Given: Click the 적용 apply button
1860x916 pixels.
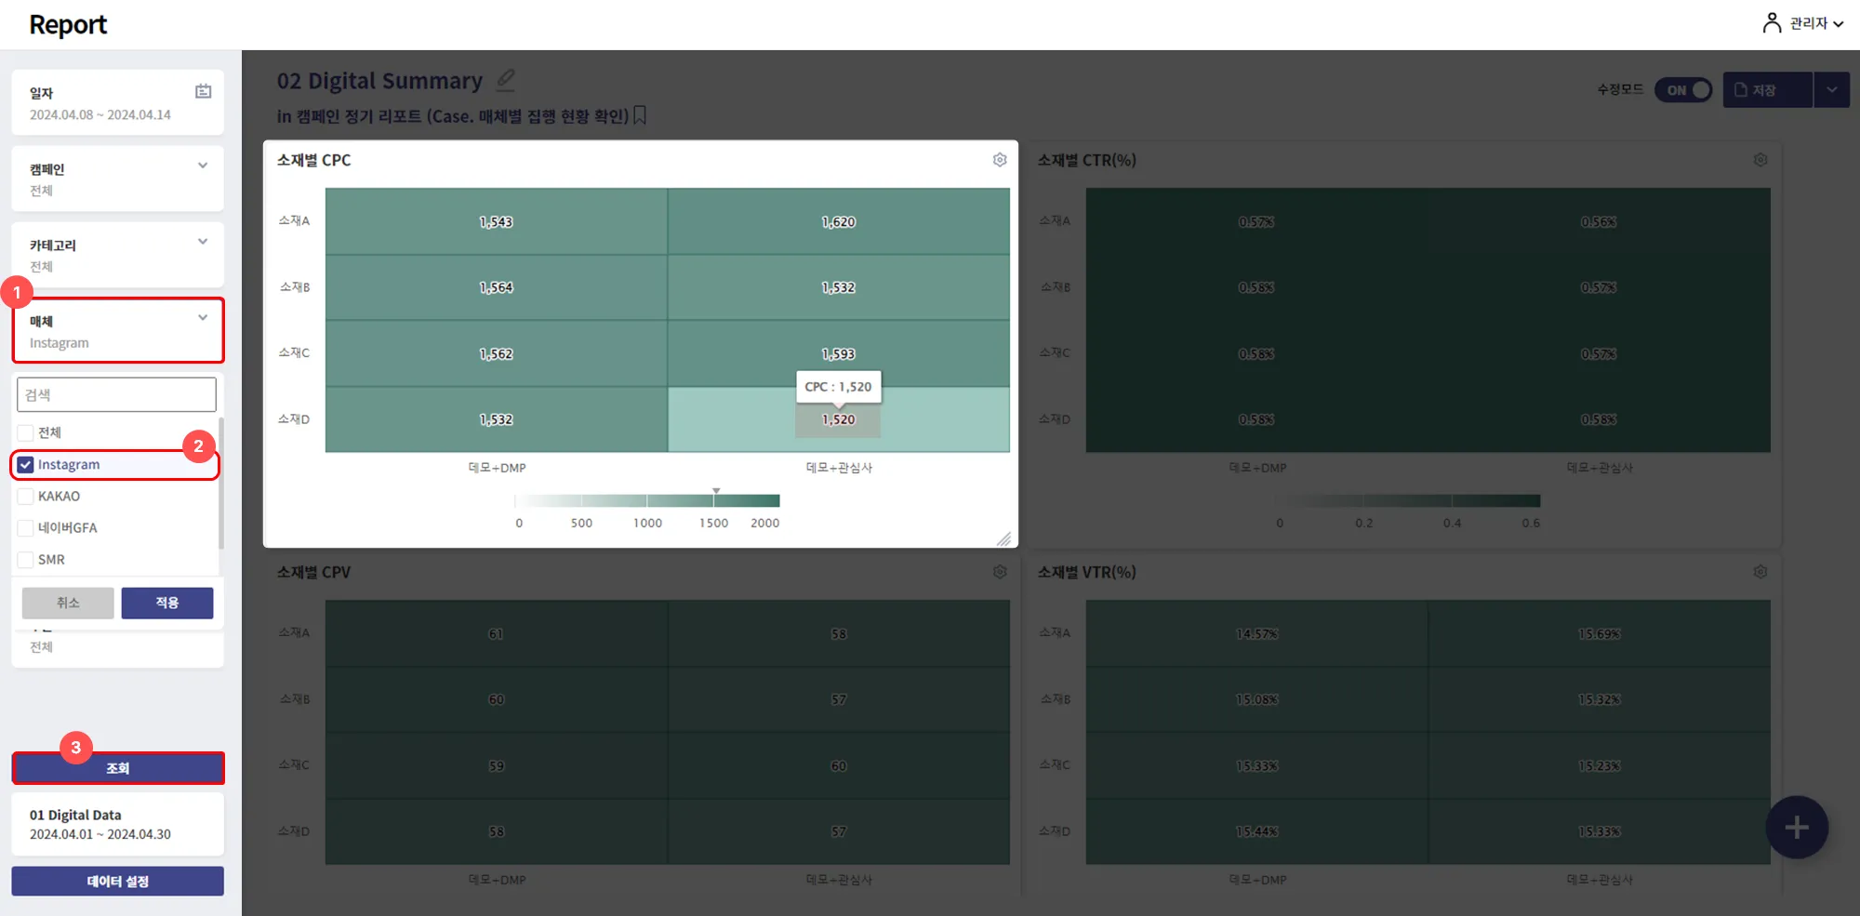Looking at the screenshot, I should click(167, 603).
